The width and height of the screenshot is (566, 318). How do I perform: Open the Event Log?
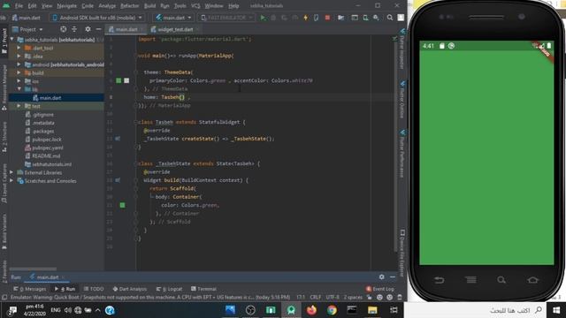(379, 289)
